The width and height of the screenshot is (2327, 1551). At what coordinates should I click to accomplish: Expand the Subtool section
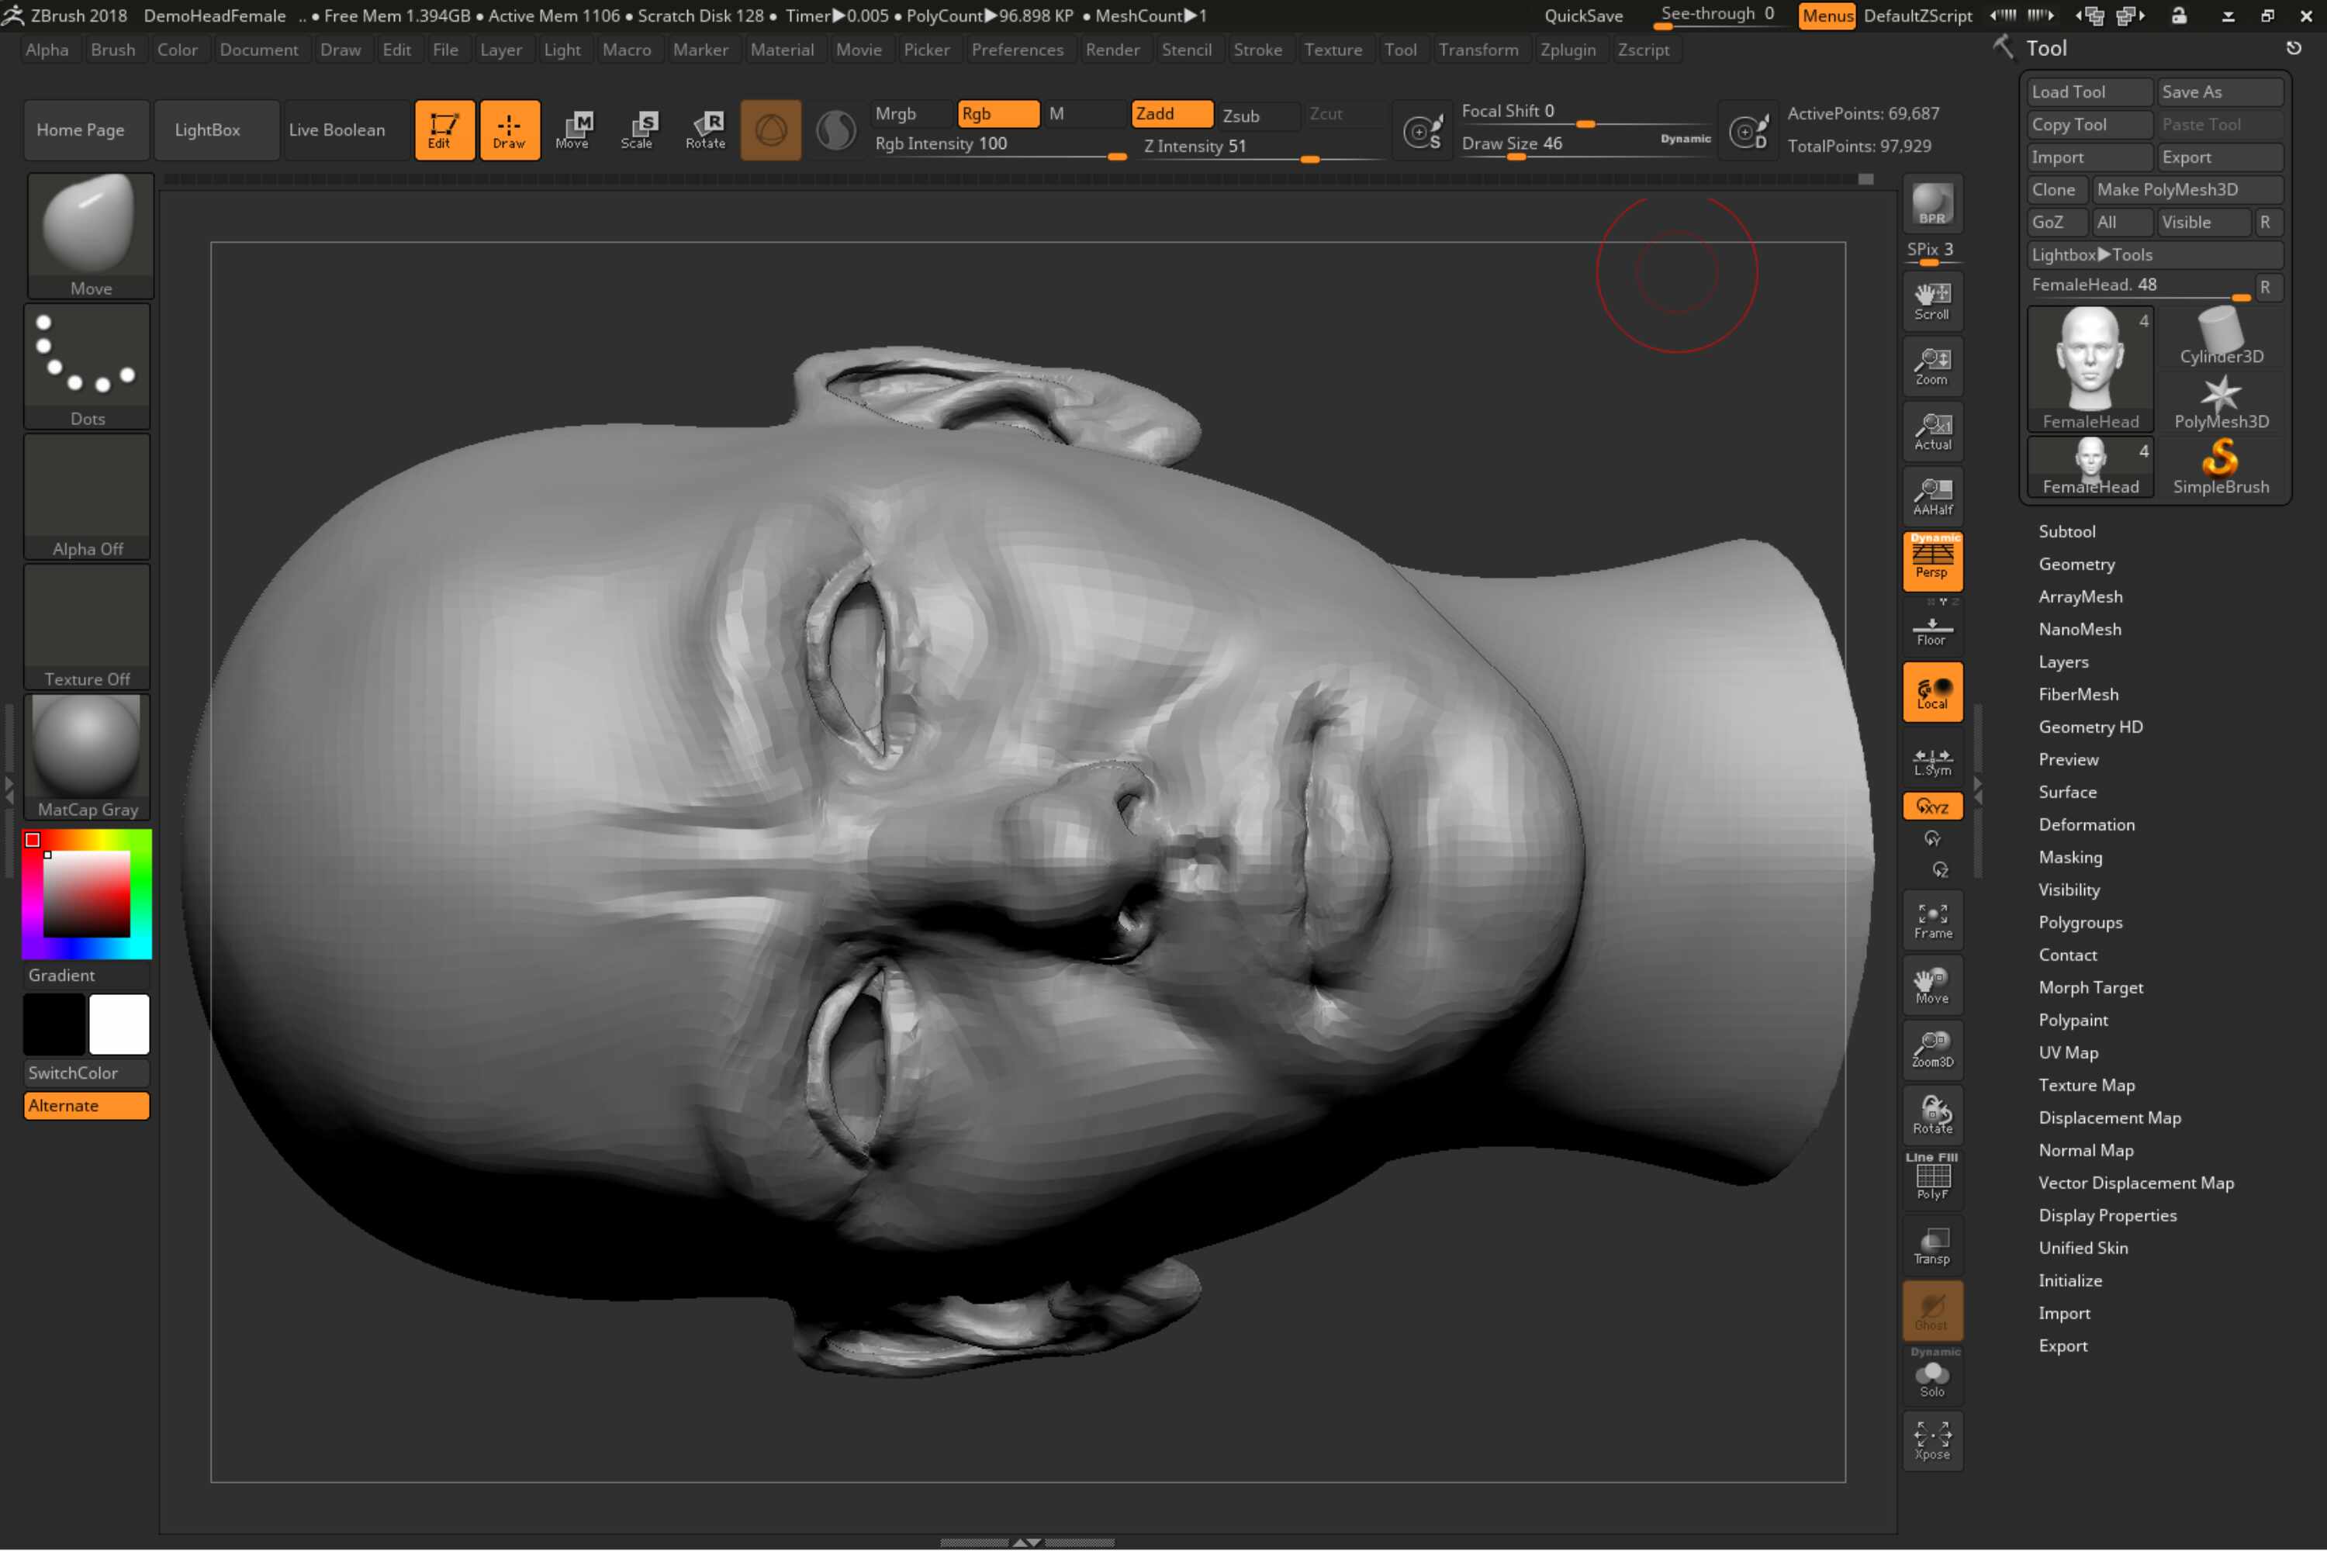pyautogui.click(x=2067, y=531)
